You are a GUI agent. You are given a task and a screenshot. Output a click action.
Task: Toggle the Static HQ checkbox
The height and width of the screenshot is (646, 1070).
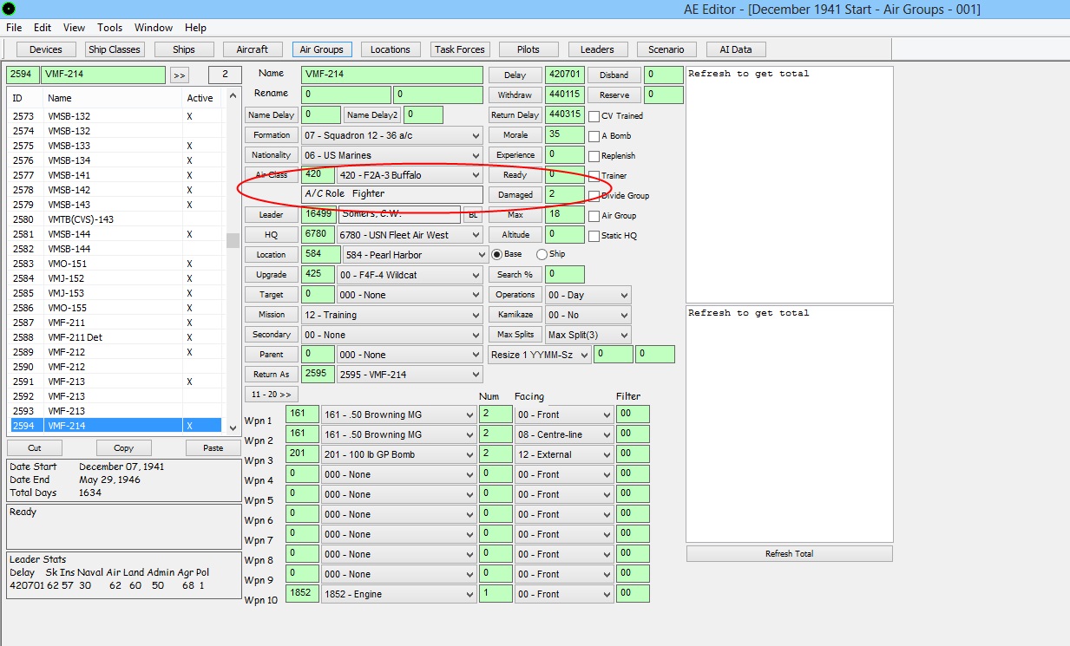pos(594,236)
